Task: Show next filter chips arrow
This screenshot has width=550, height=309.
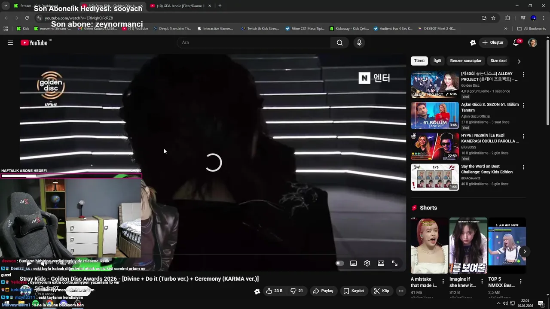Action: coord(519,61)
